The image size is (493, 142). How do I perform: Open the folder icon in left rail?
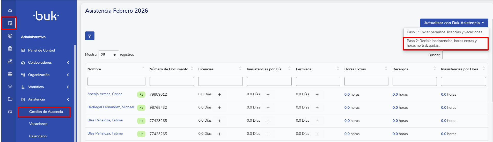click(x=10, y=99)
